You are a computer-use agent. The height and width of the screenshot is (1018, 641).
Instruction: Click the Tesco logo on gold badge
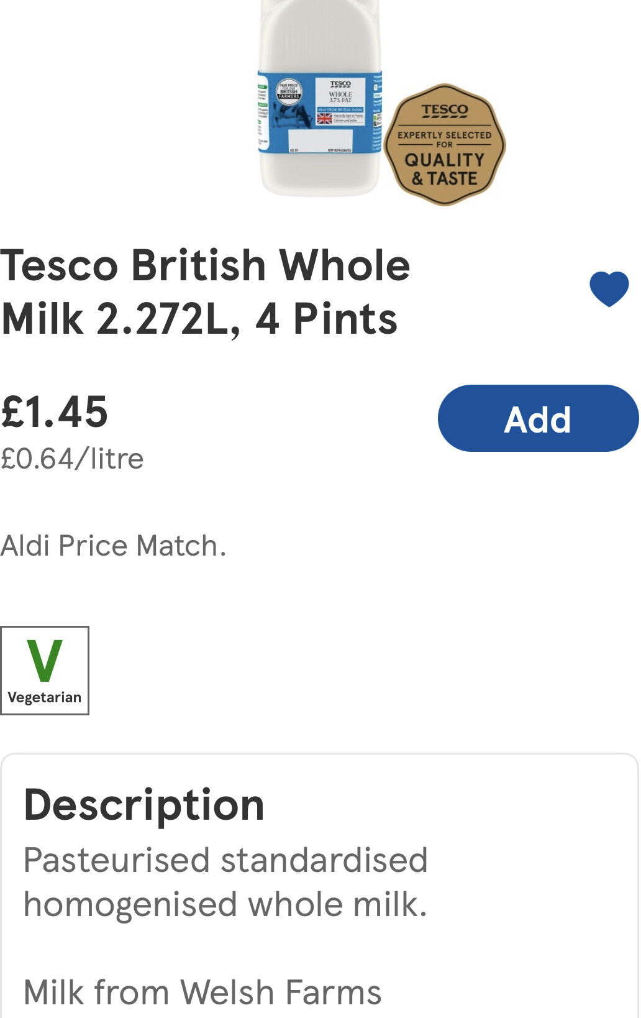(x=445, y=111)
